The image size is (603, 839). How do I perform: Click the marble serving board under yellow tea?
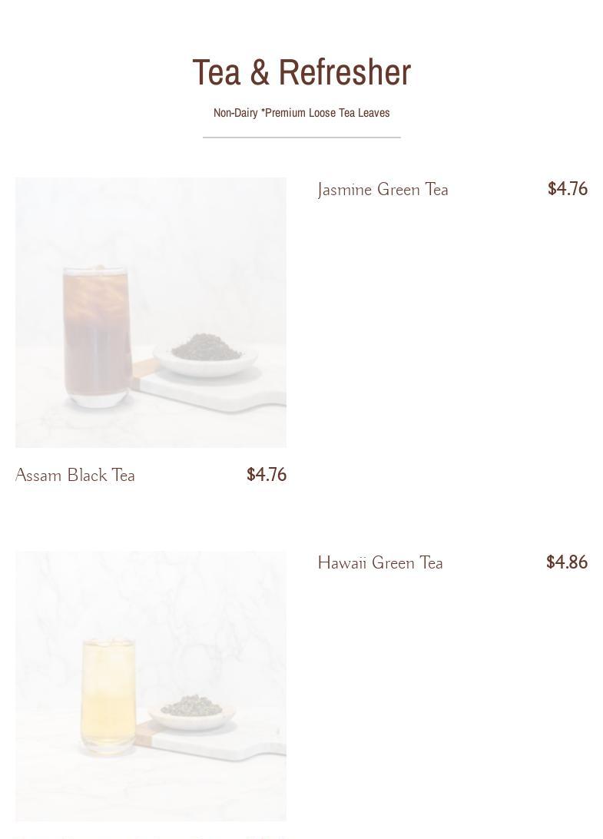(x=210, y=741)
